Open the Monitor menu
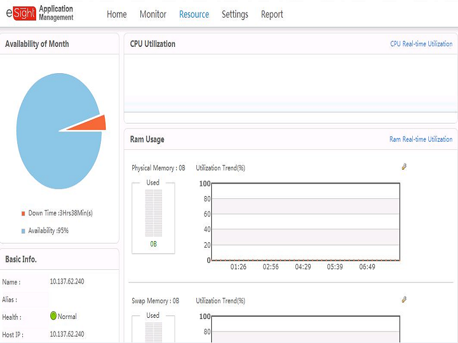The height and width of the screenshot is (343, 458). tap(153, 14)
